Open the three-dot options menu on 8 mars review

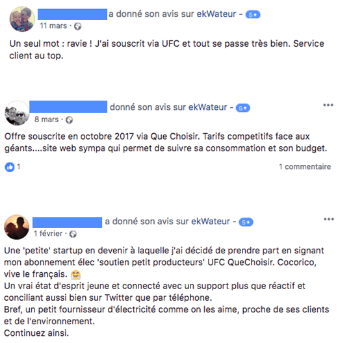pos(328,105)
